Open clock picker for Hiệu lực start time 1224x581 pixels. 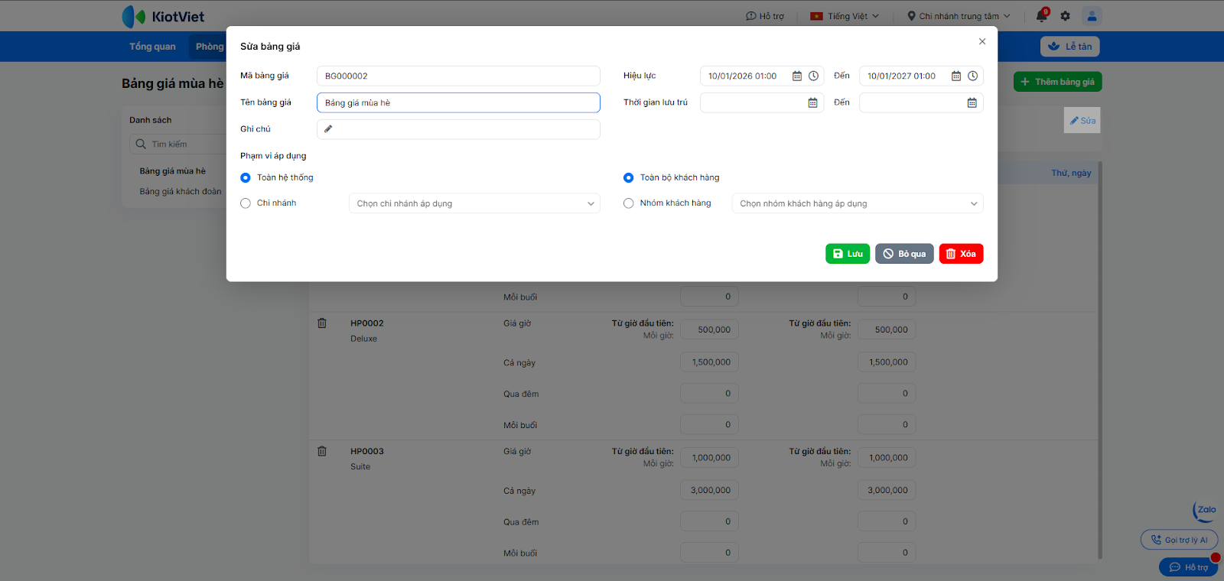pyautogui.click(x=814, y=76)
